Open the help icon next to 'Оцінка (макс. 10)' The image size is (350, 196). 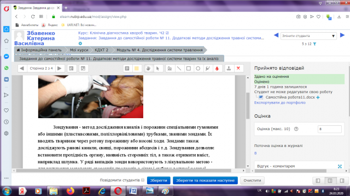pos(296,129)
